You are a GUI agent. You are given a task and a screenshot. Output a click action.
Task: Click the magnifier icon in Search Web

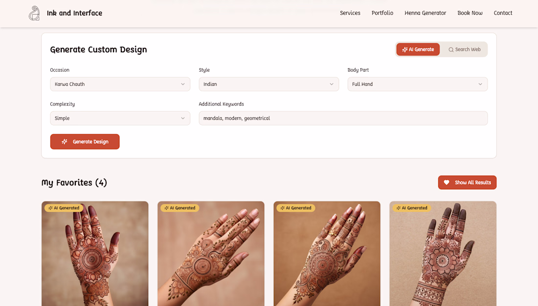(x=451, y=50)
